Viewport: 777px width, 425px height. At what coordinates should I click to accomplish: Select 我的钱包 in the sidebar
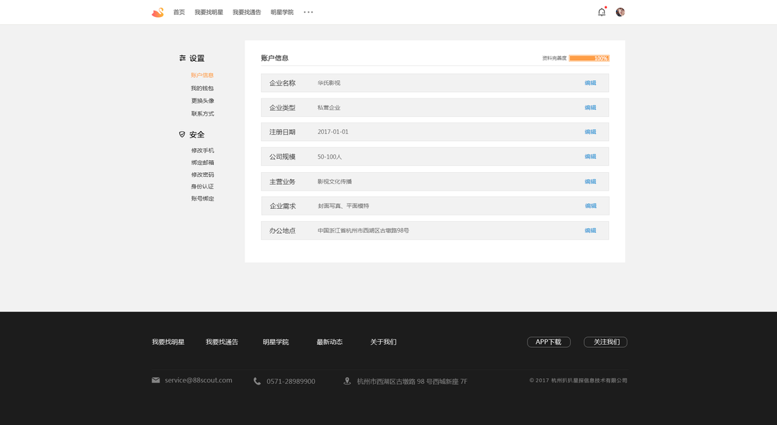point(202,88)
